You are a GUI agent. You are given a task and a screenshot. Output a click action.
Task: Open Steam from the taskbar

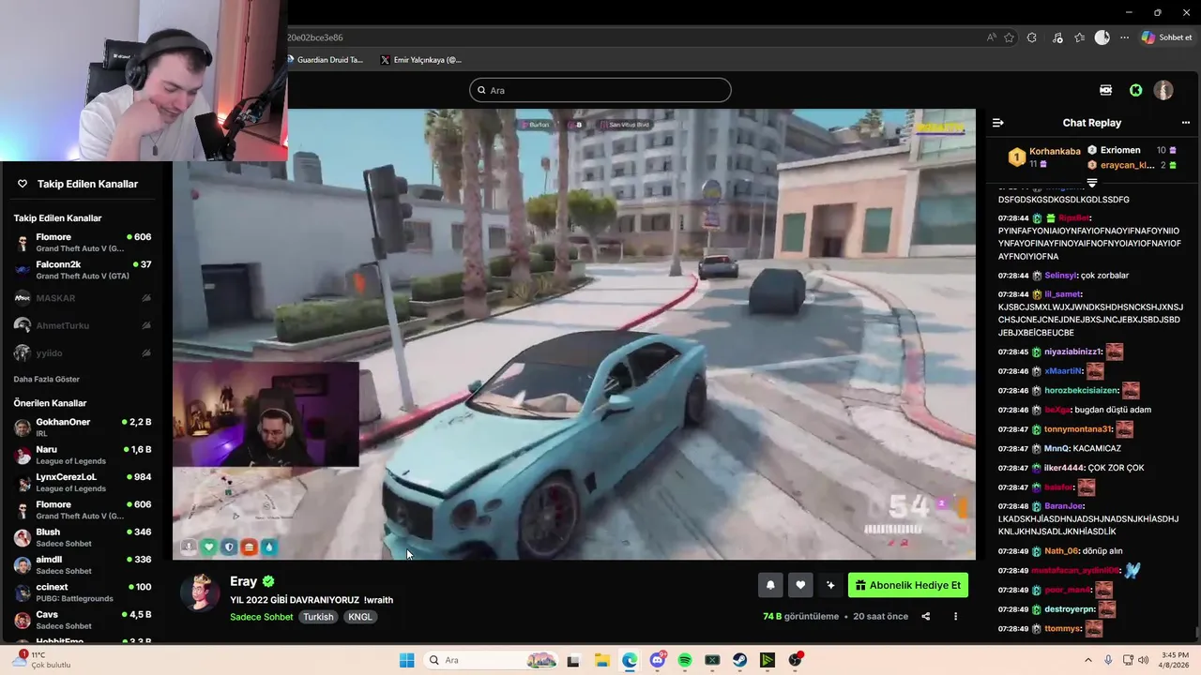(740, 660)
